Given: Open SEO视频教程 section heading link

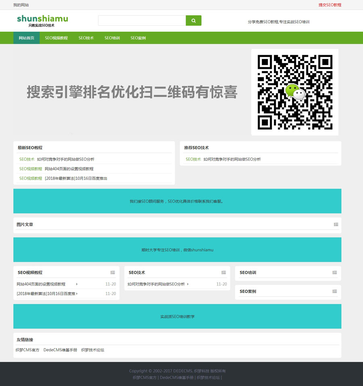Looking at the screenshot, I should tap(30, 272).
